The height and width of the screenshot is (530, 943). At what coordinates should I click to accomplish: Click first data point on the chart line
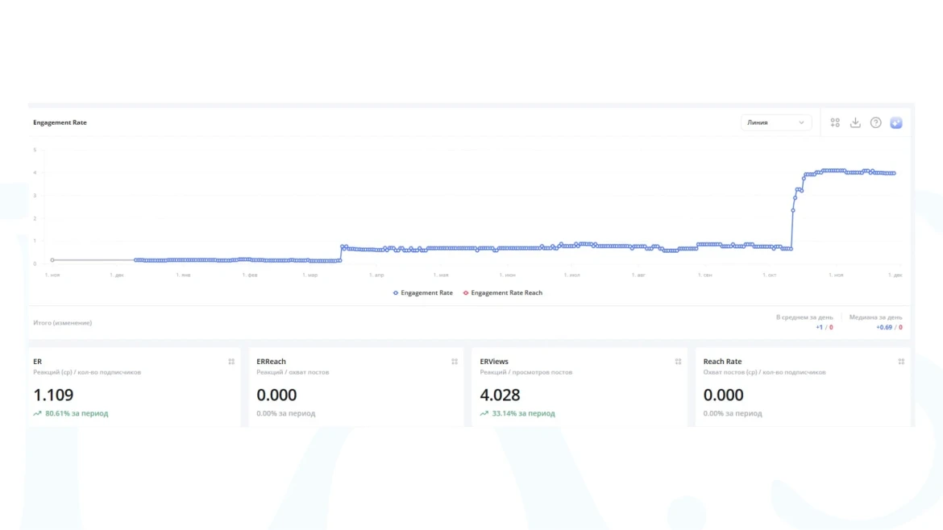[x=52, y=260]
